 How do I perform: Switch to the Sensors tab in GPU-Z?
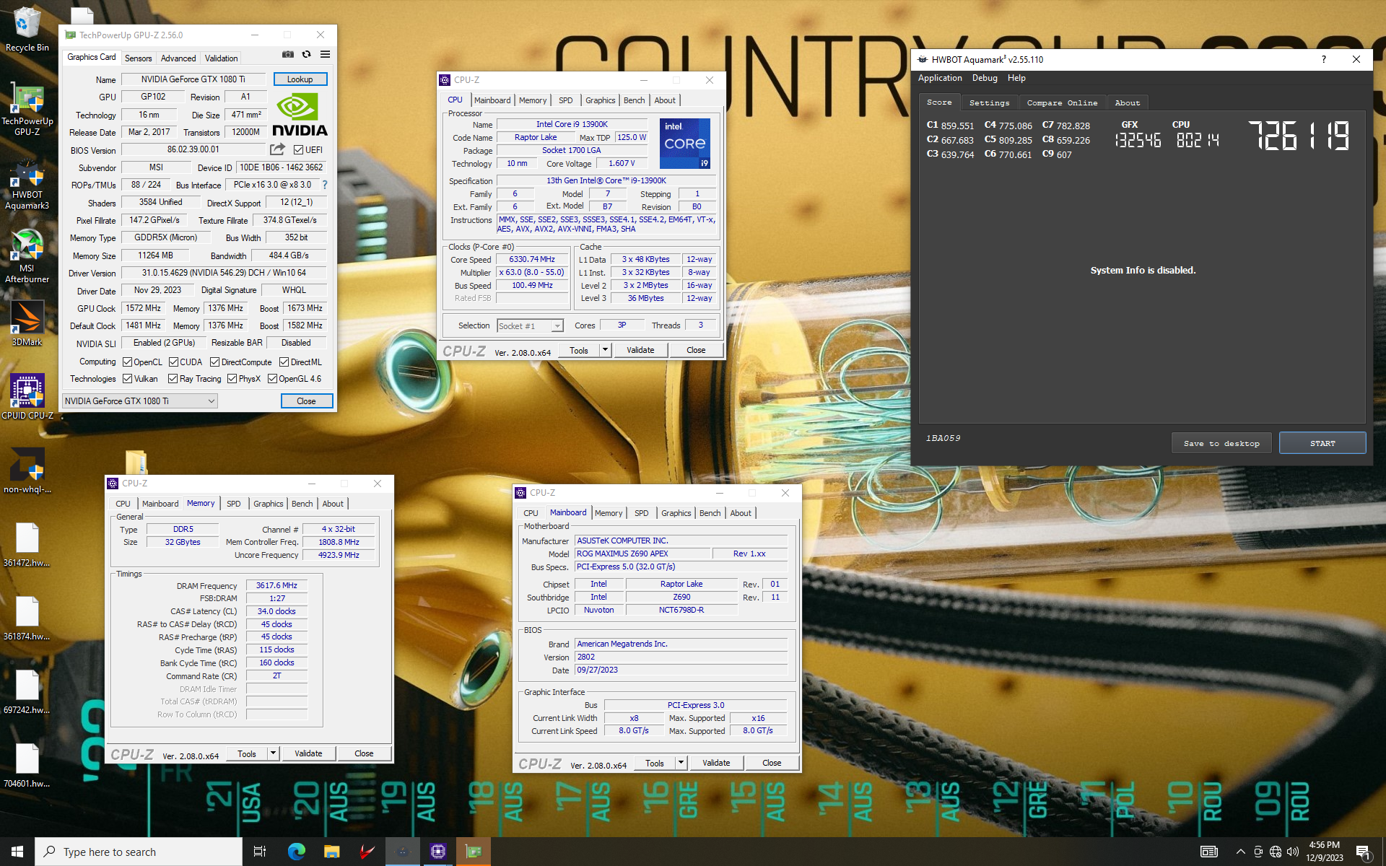click(138, 58)
